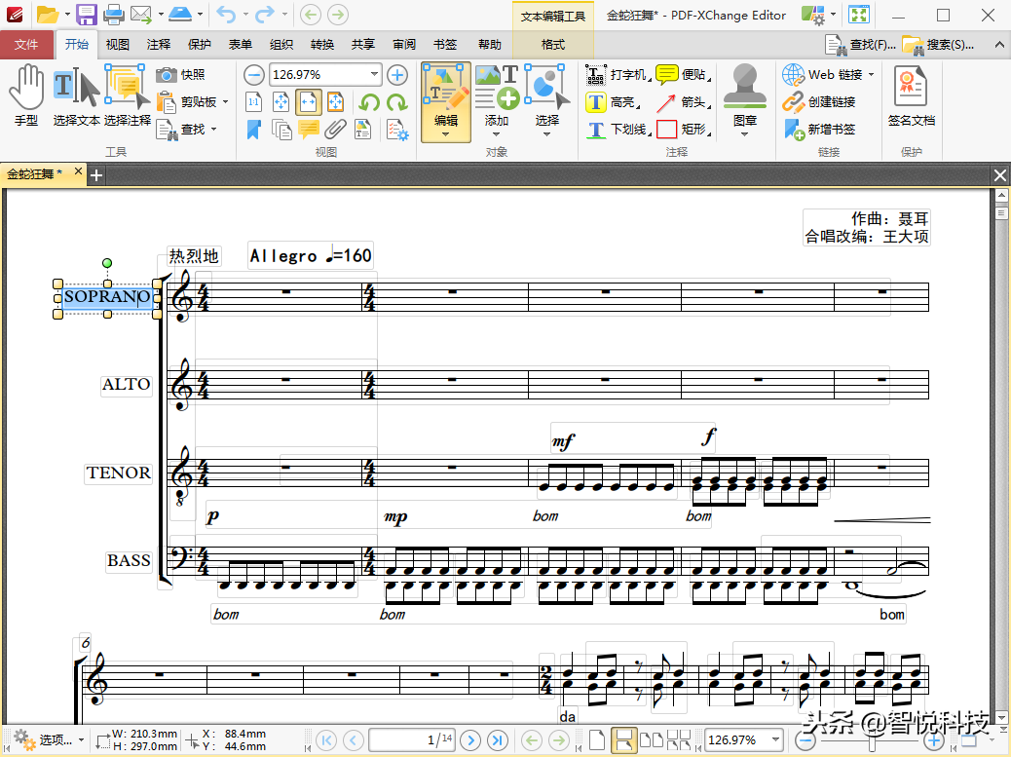Switch to the Comment (注释) ribbon tab
Screen dimensions: 1011x757
click(x=159, y=44)
